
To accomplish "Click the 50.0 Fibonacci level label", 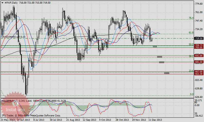I will tap(191, 44).
